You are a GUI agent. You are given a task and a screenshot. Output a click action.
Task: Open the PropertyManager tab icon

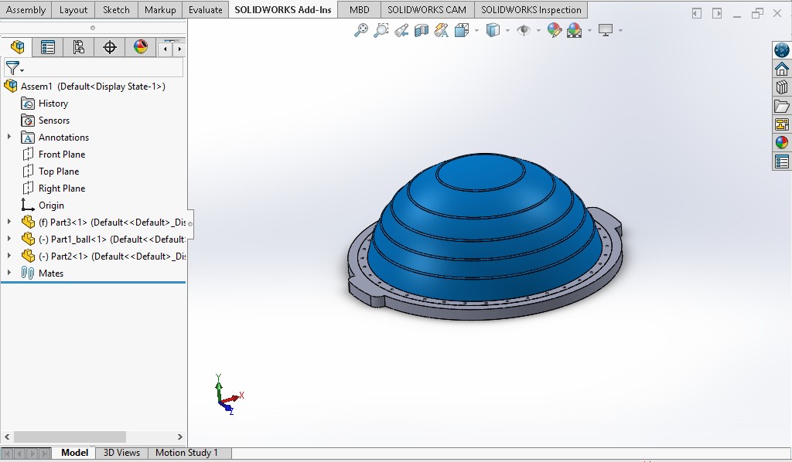[x=48, y=47]
